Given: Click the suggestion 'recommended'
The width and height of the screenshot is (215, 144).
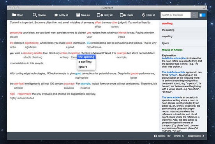Looking at the screenshot, I should click(x=26, y=98).
